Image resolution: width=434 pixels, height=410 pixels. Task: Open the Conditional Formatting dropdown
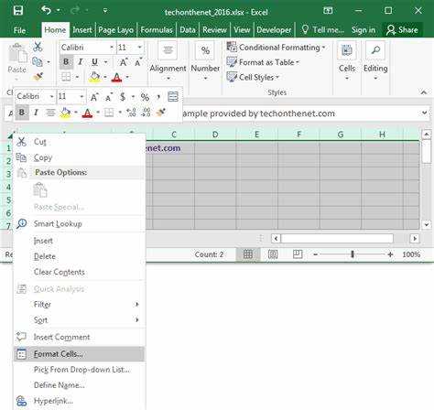276,48
